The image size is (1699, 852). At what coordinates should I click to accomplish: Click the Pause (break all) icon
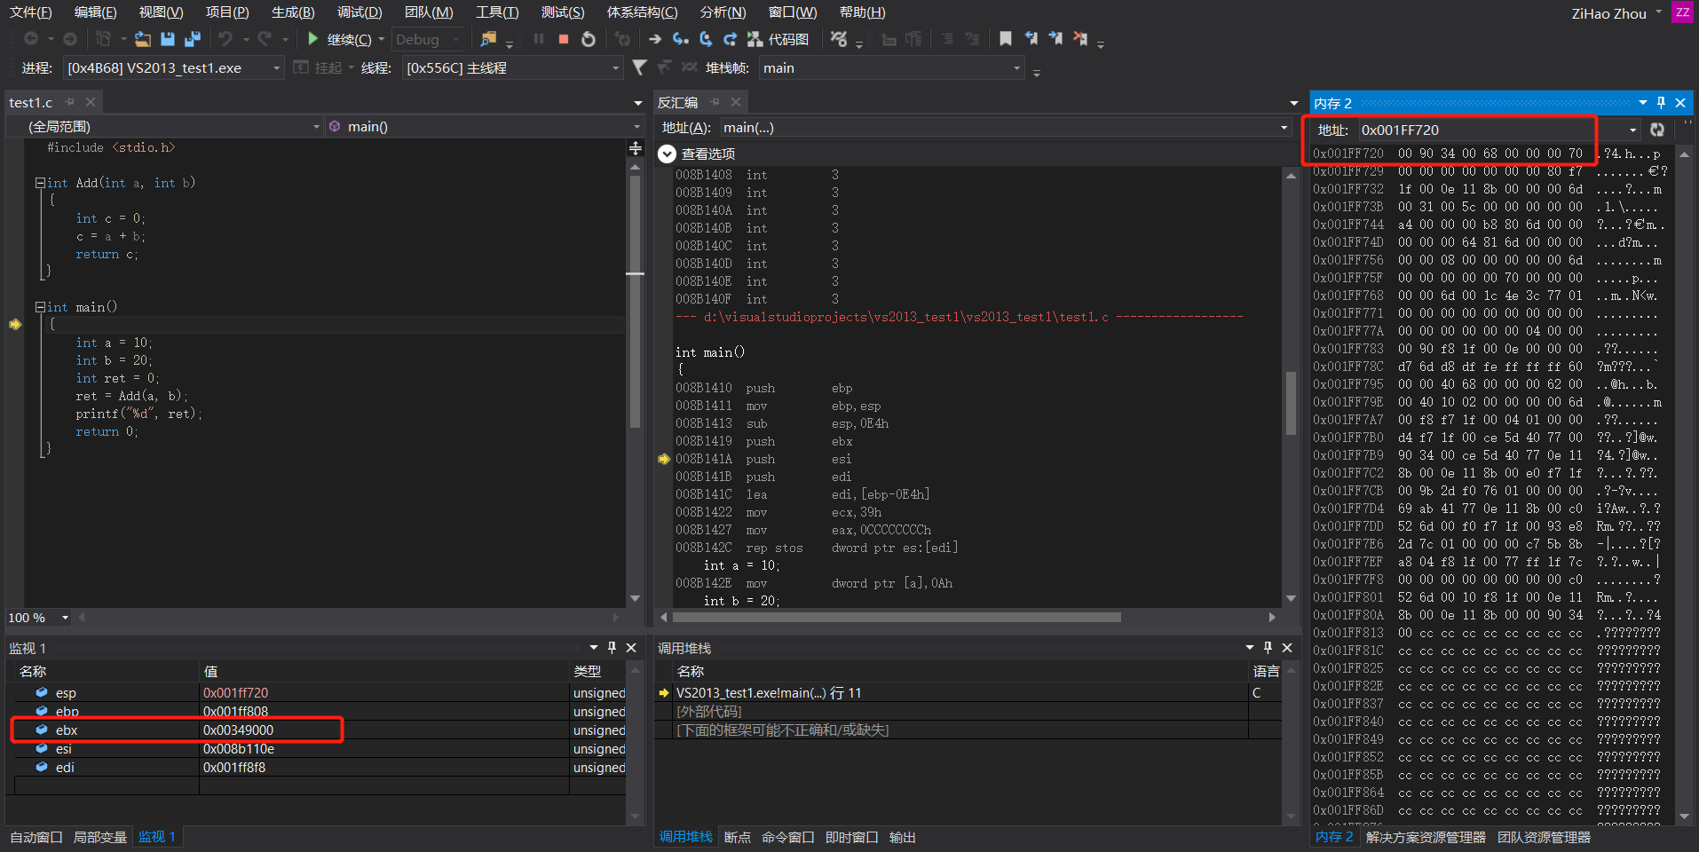click(x=539, y=39)
